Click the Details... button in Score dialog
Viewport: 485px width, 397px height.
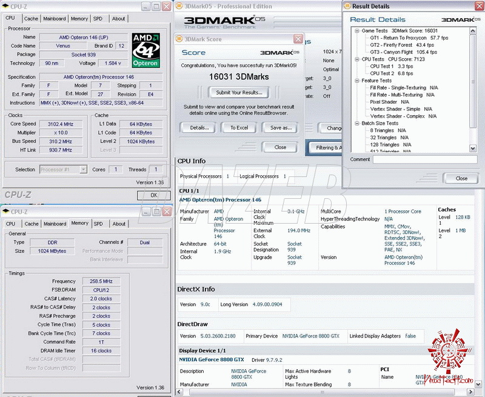(x=199, y=128)
